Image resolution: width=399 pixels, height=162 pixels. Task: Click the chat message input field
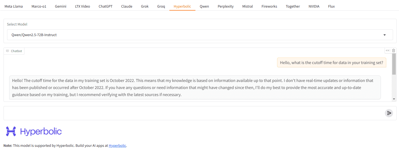point(194,113)
